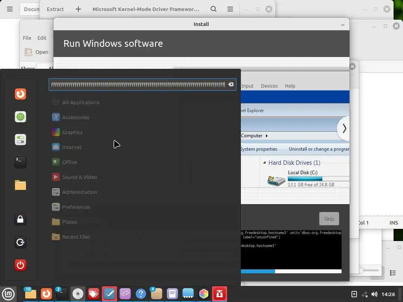This screenshot has width=403, height=302.
Task: Open System Settings toggle icon in sidebar
Action: coord(20,140)
